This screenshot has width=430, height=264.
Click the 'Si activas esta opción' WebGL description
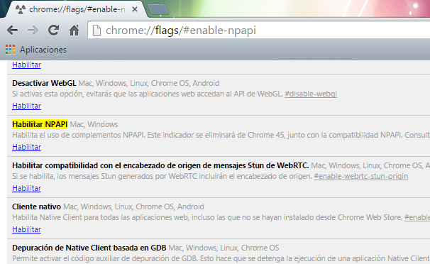pos(148,94)
